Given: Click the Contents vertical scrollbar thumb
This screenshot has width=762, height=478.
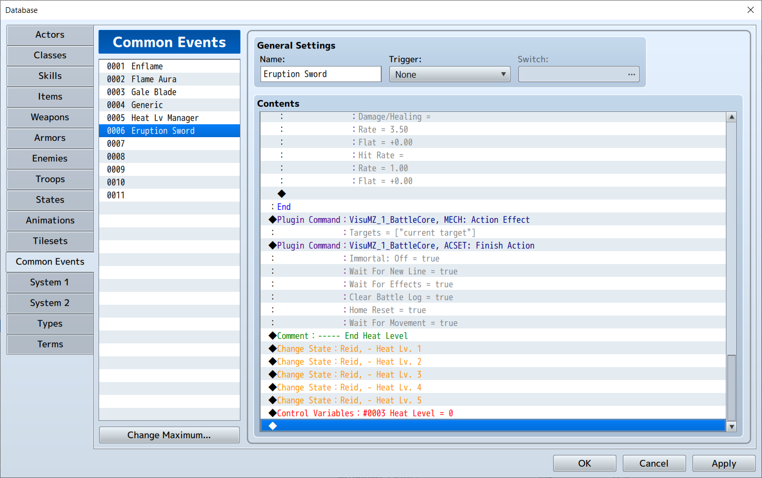Looking at the screenshot, I should 731,388.
